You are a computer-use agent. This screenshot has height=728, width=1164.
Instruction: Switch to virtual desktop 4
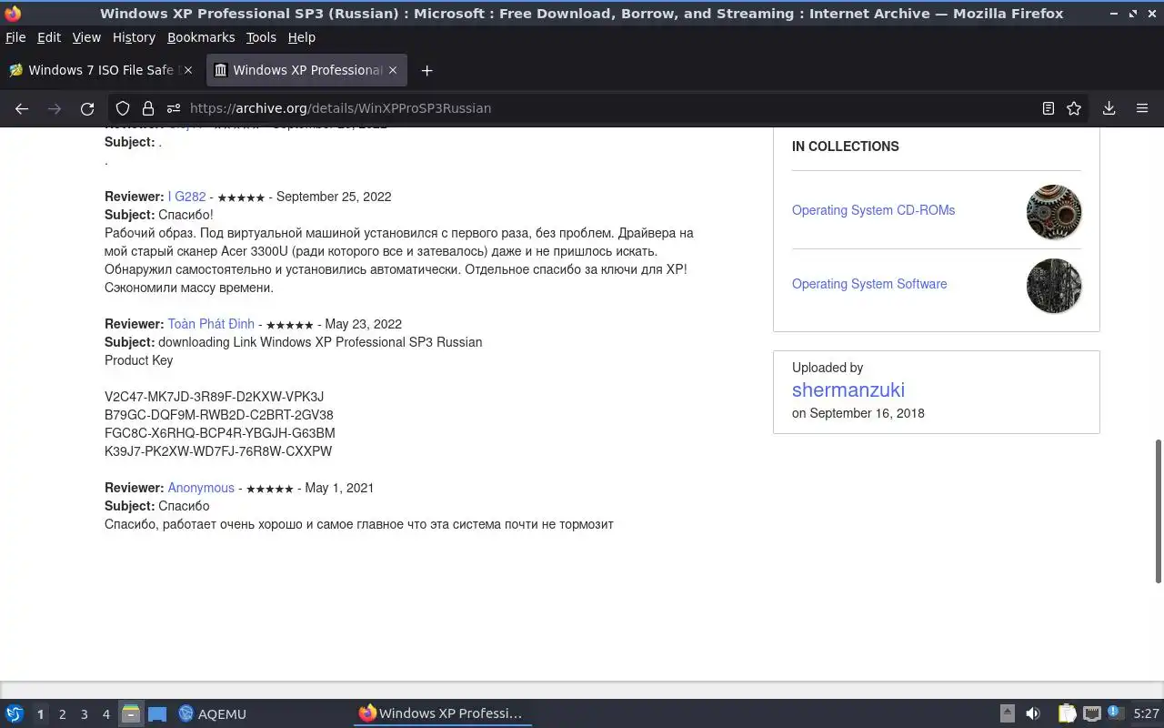tap(105, 714)
